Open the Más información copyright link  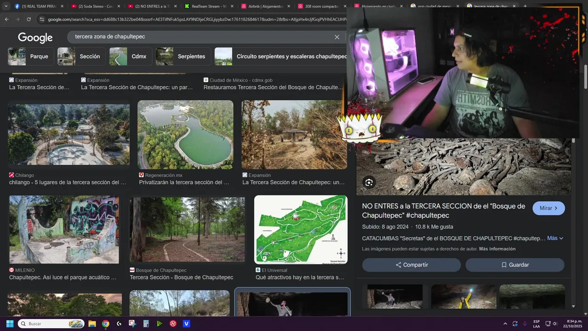pos(497,249)
